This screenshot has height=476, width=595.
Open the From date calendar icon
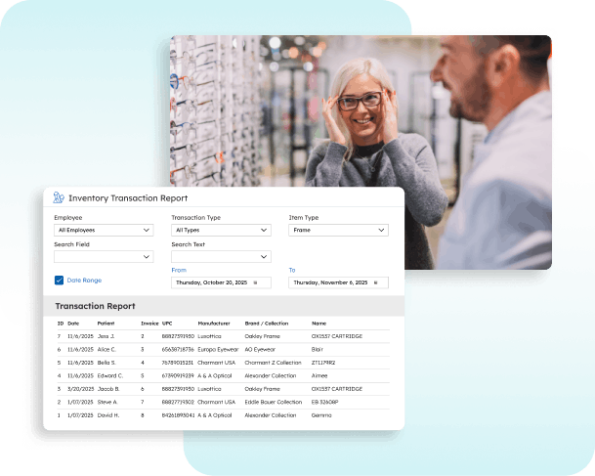pos(255,282)
